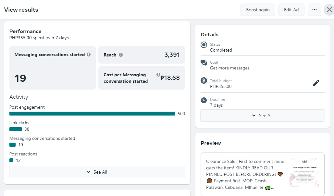This screenshot has height=196, width=334.
Task: Click the Goal chat bubbles icon
Action: pyautogui.click(x=204, y=63)
